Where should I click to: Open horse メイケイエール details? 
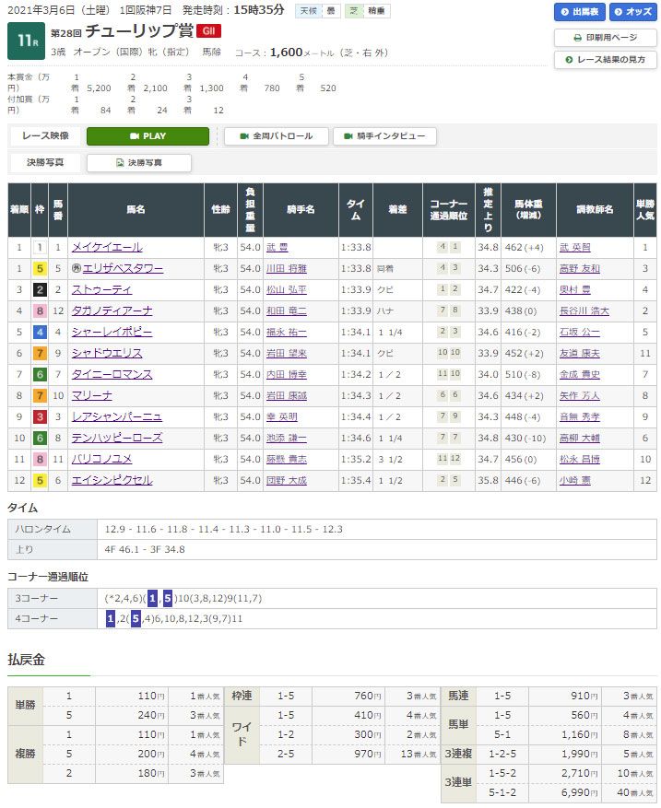coord(107,248)
